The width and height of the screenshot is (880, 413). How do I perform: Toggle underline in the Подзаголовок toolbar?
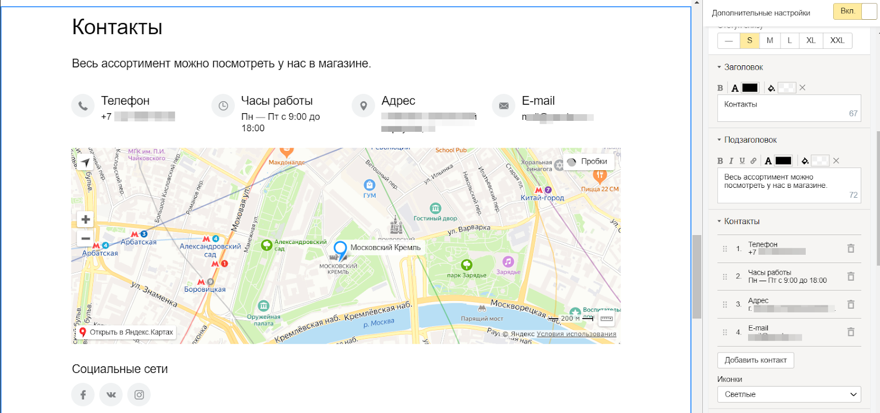point(742,161)
